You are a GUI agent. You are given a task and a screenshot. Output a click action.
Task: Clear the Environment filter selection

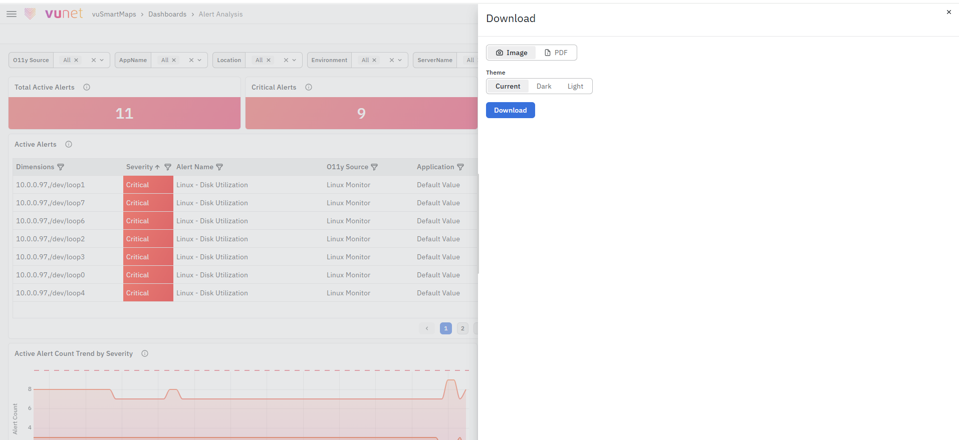pos(391,60)
